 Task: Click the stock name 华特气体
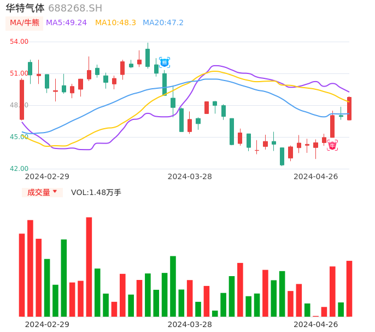pyautogui.click(x=25, y=8)
